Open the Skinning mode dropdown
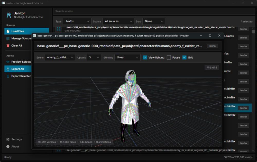 coord(127,57)
